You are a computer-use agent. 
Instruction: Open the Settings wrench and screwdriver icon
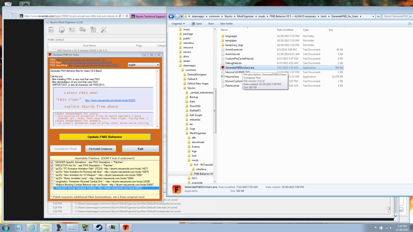[x=104, y=30]
